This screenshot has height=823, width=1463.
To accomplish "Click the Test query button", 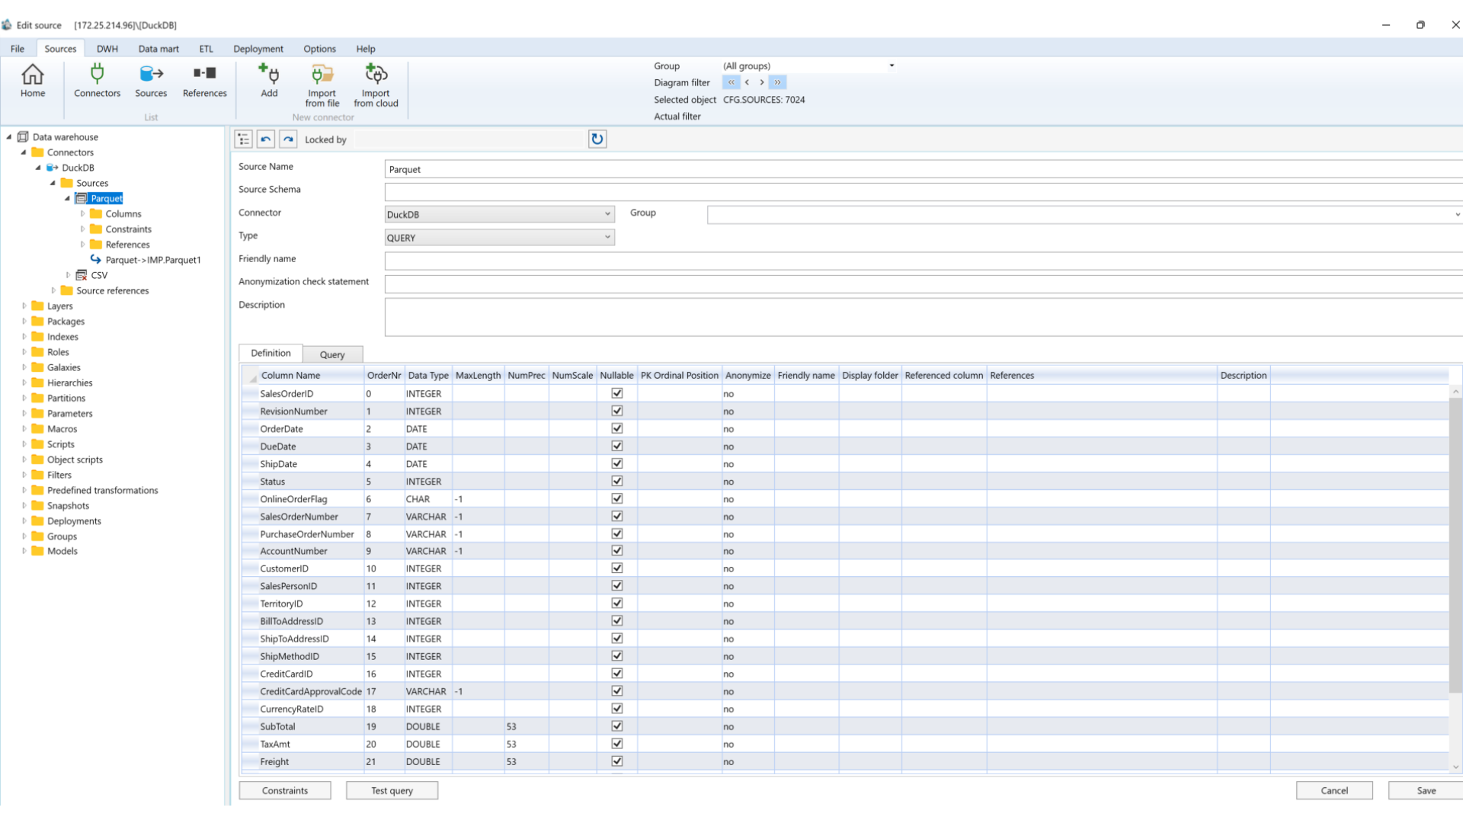I will (x=392, y=790).
